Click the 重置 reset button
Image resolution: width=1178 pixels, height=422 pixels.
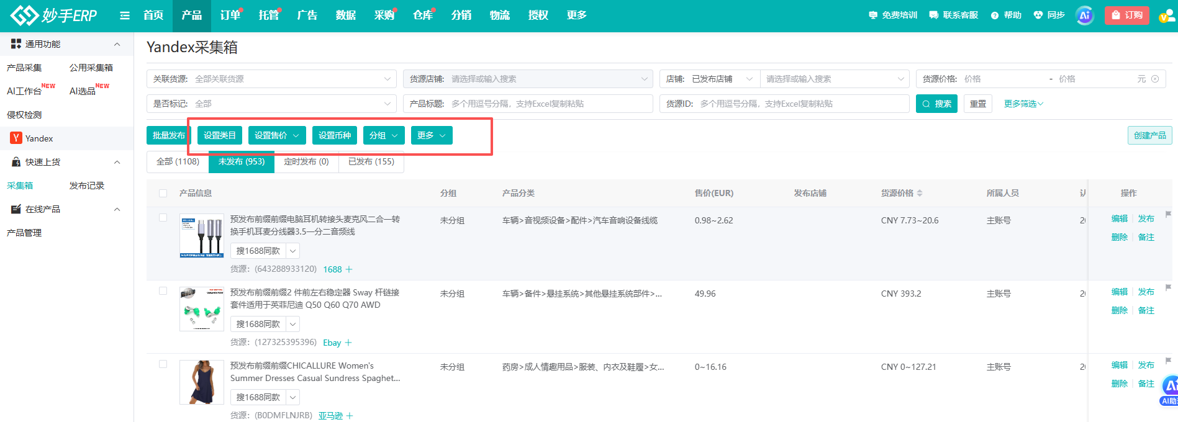tap(978, 104)
